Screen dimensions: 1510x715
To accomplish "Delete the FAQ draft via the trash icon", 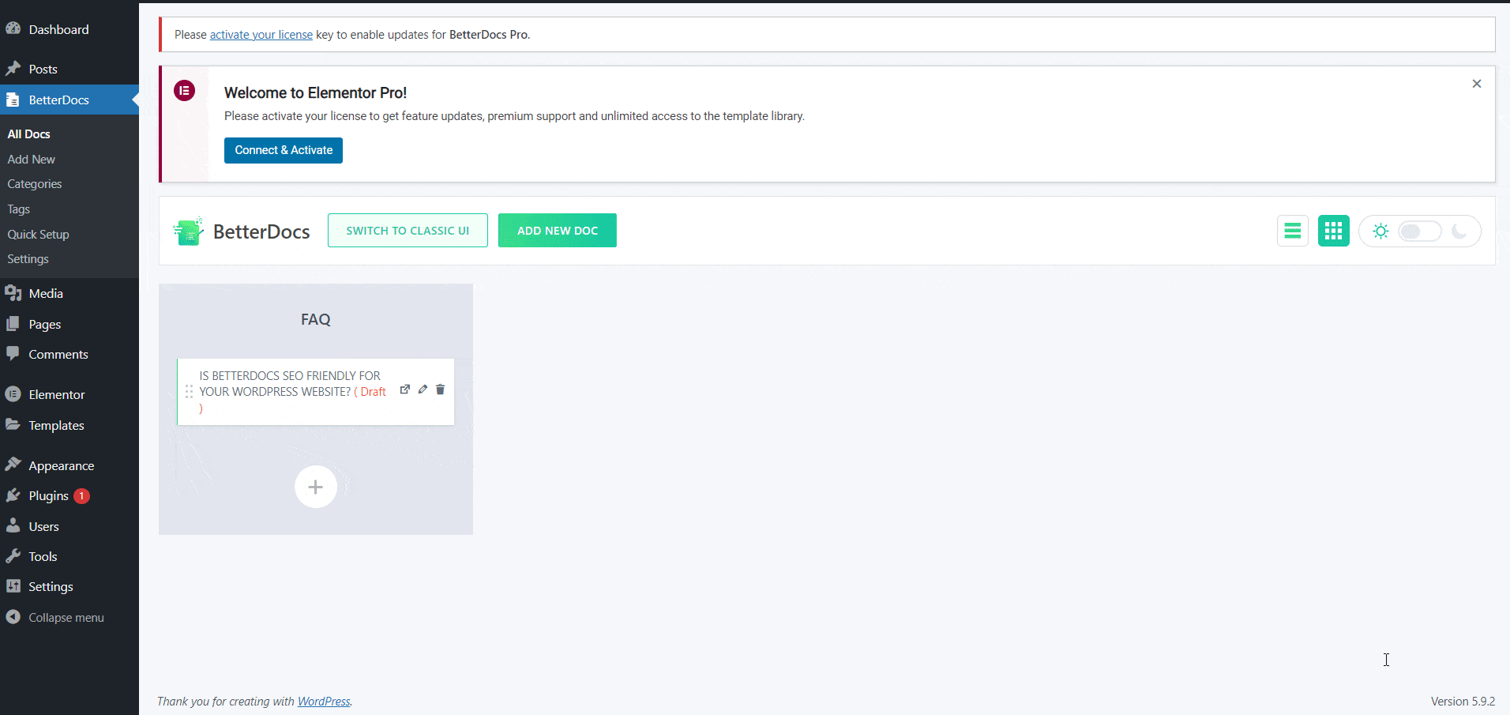I will (x=440, y=389).
